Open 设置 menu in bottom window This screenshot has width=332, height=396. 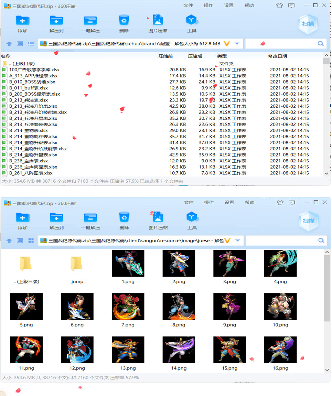click(229, 202)
